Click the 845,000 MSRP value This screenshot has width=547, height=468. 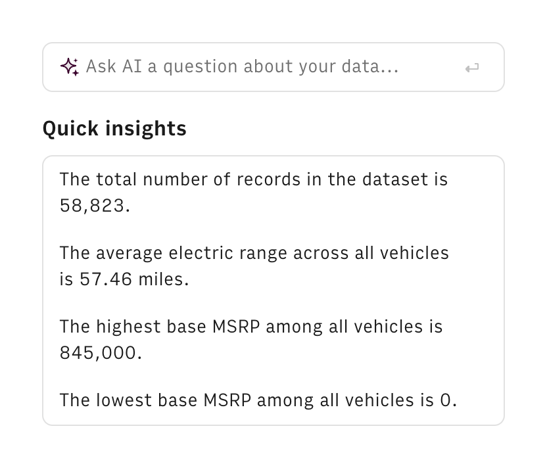(x=100, y=353)
